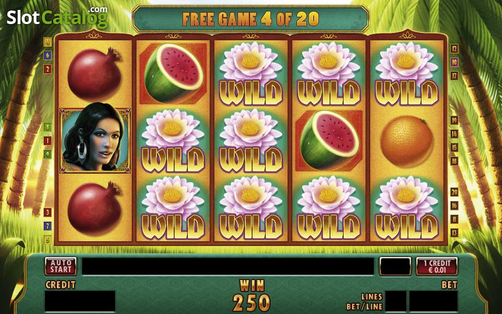The image size is (502, 314).
Task: Click the bottom WILD lotus on reel five
Action: [407, 208]
